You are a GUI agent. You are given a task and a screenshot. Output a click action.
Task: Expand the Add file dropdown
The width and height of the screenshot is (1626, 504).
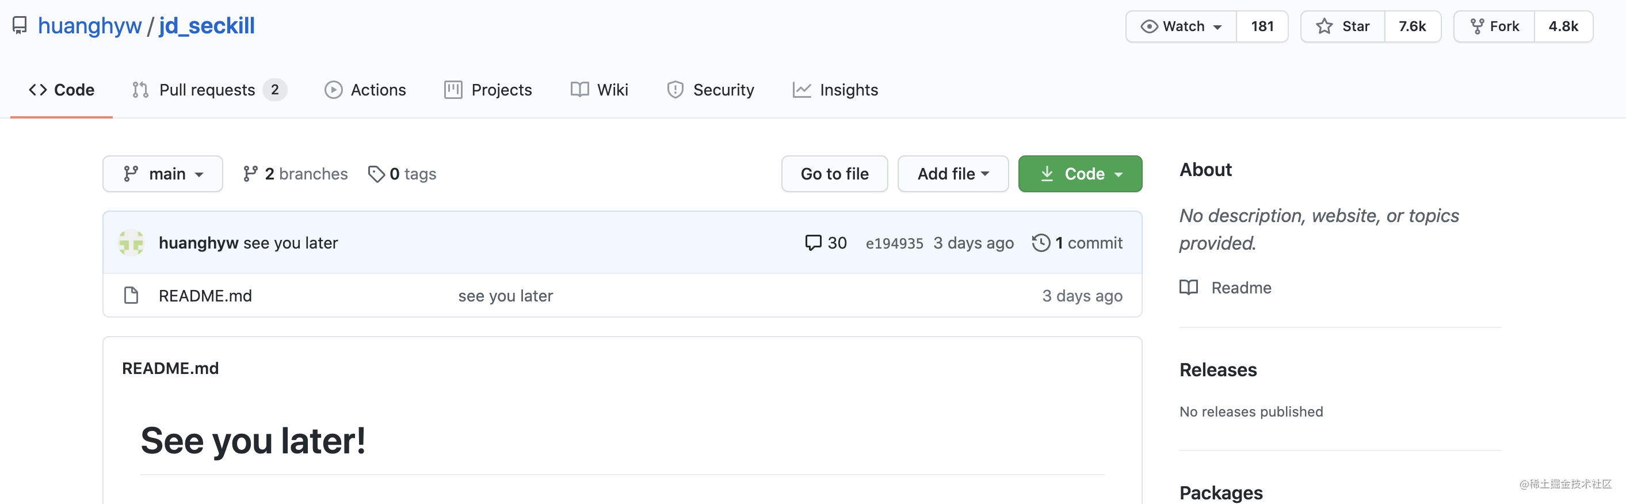point(953,174)
